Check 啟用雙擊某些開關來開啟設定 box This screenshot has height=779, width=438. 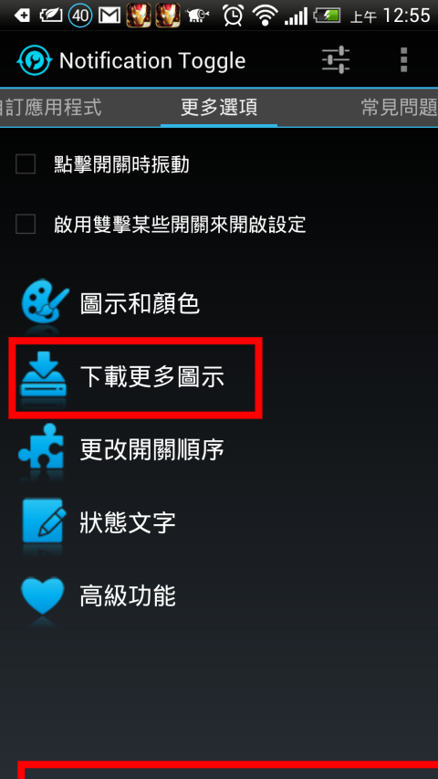tap(26, 224)
